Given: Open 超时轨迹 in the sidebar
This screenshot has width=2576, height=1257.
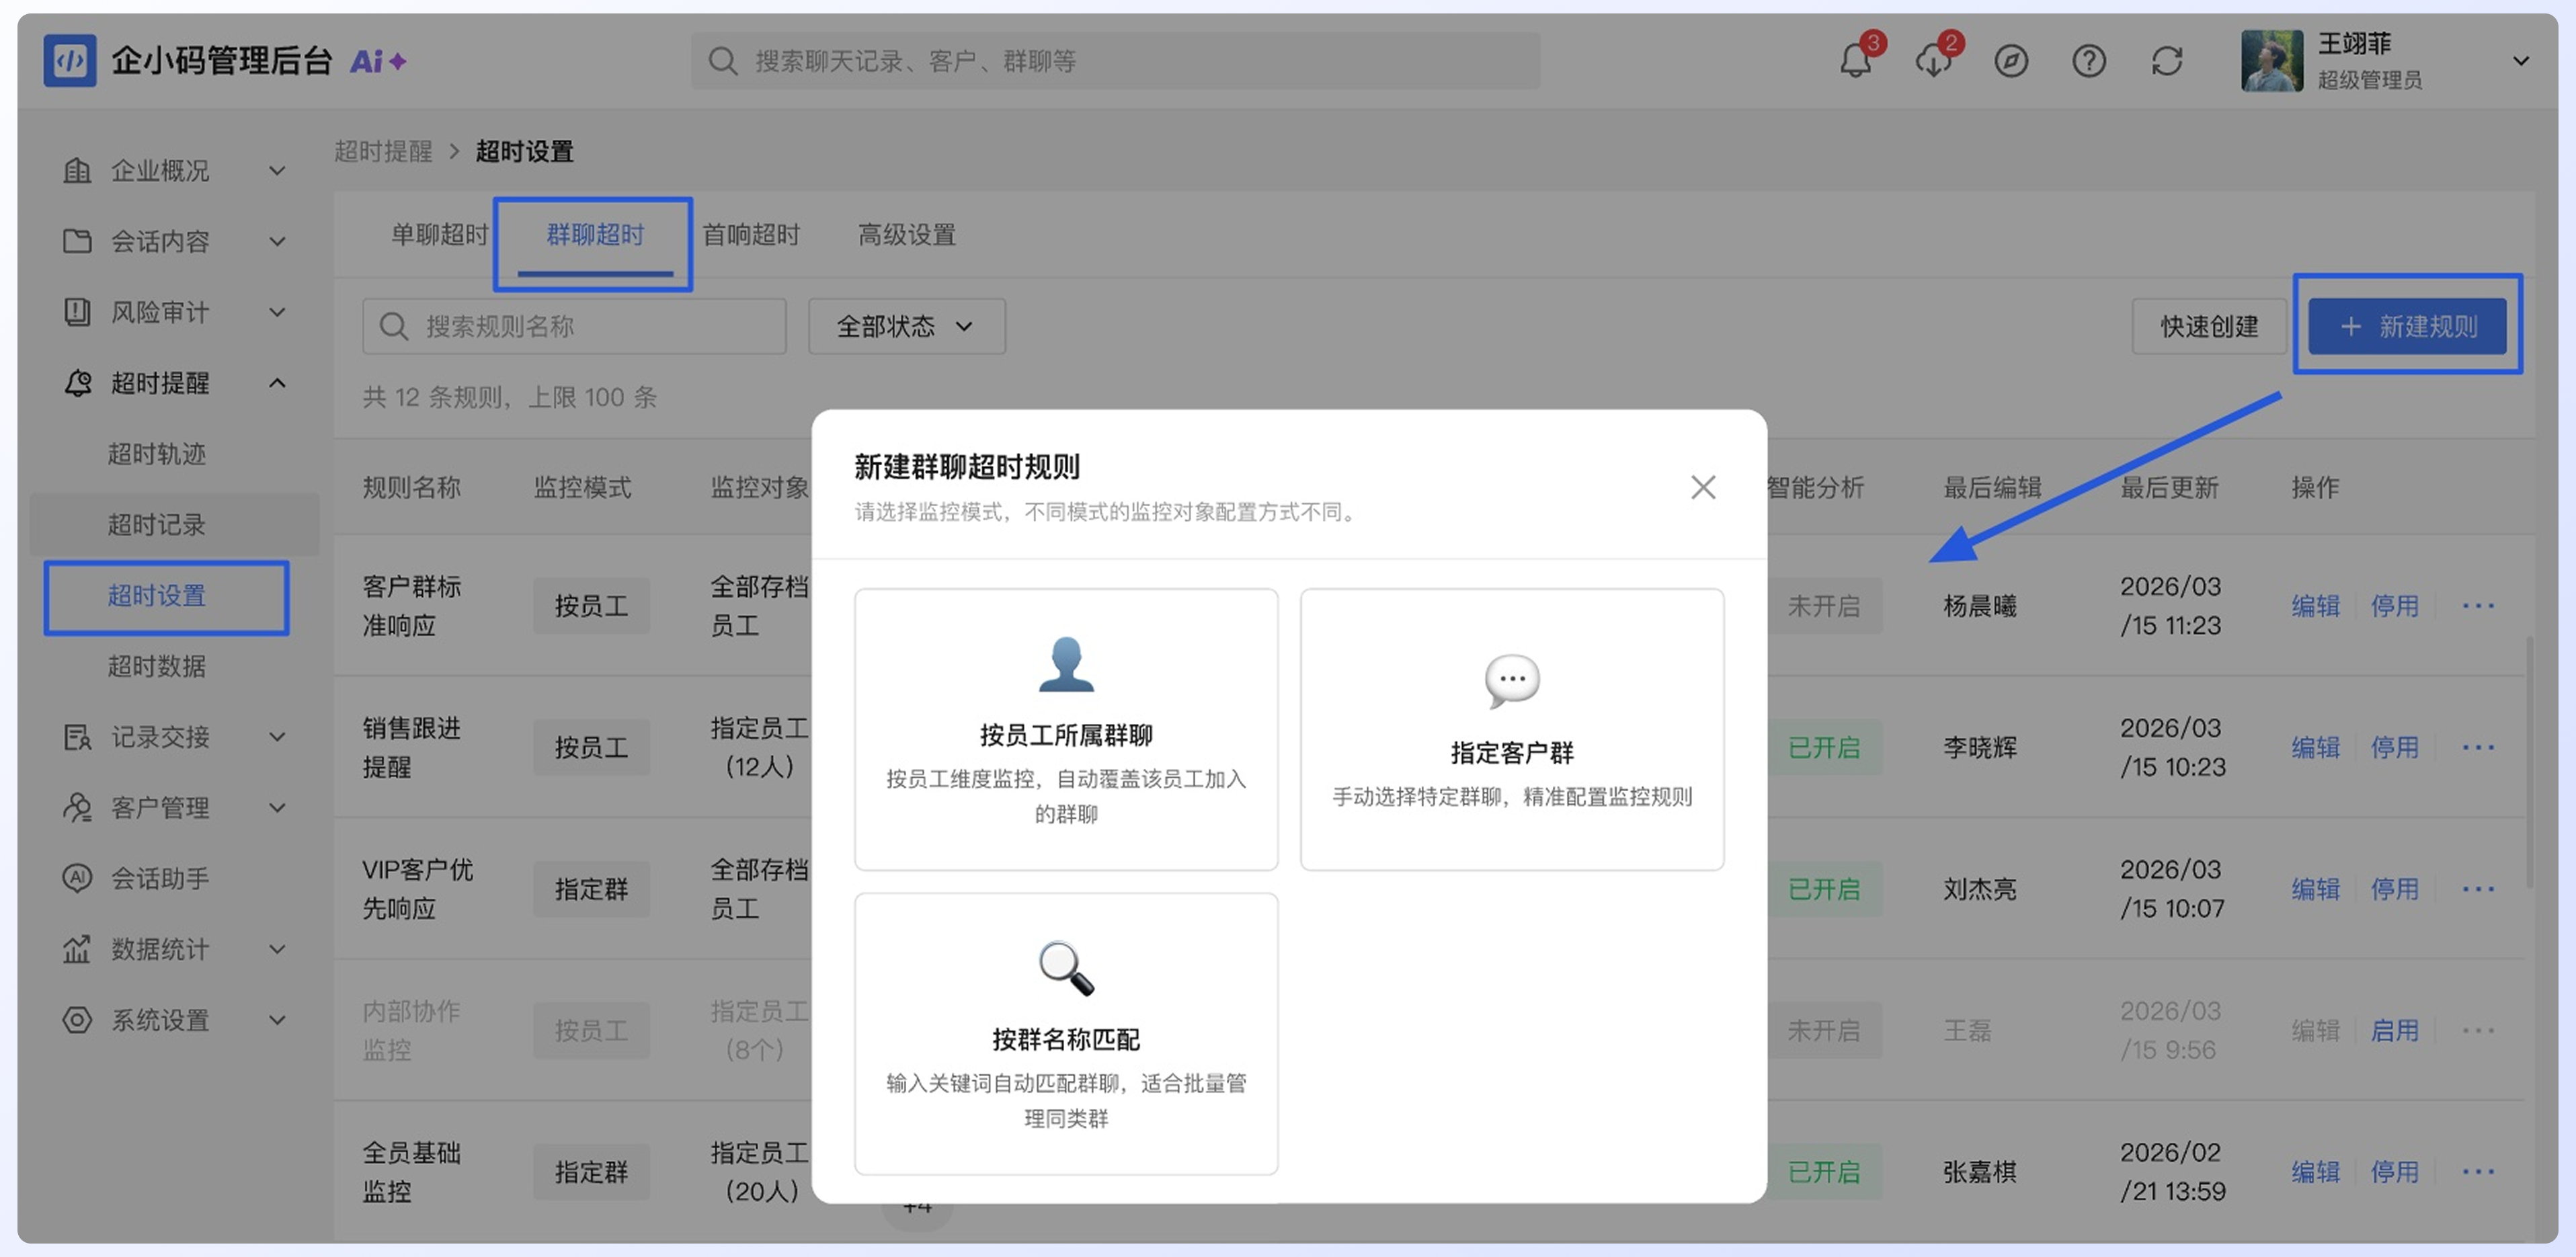Looking at the screenshot, I should [157, 454].
